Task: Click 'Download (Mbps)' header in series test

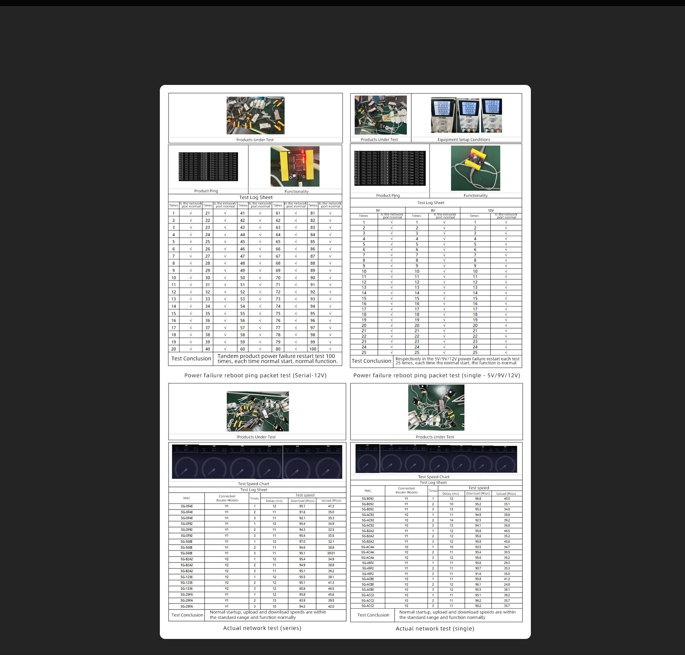Action: tap(303, 501)
